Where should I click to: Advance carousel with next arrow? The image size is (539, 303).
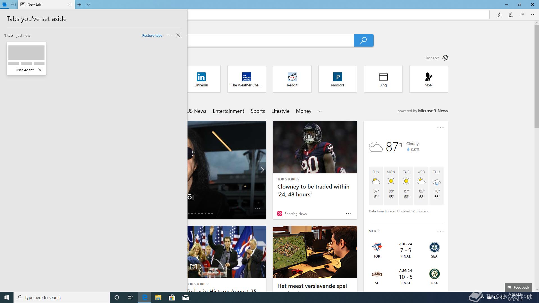[262, 170]
